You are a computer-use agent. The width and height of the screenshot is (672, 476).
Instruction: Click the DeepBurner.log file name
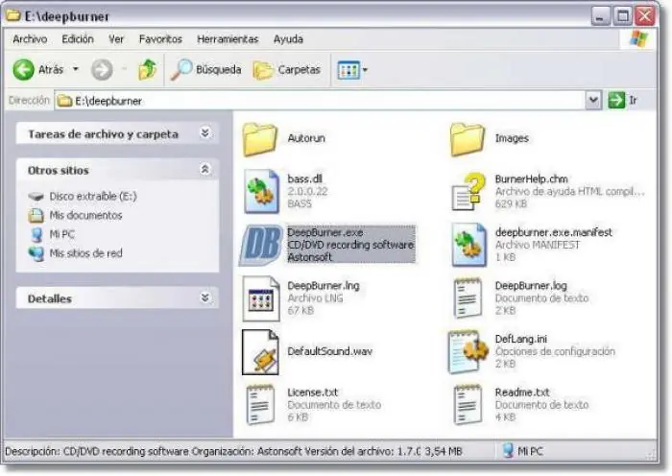(531, 285)
